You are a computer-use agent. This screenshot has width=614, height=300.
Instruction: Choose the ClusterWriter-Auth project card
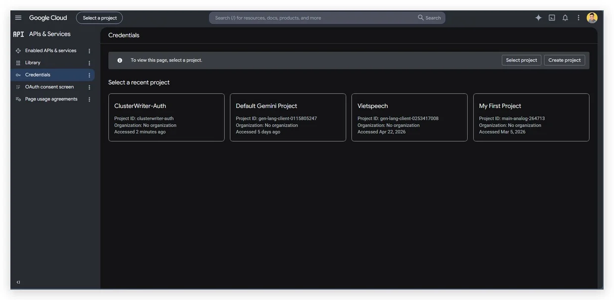coord(166,117)
